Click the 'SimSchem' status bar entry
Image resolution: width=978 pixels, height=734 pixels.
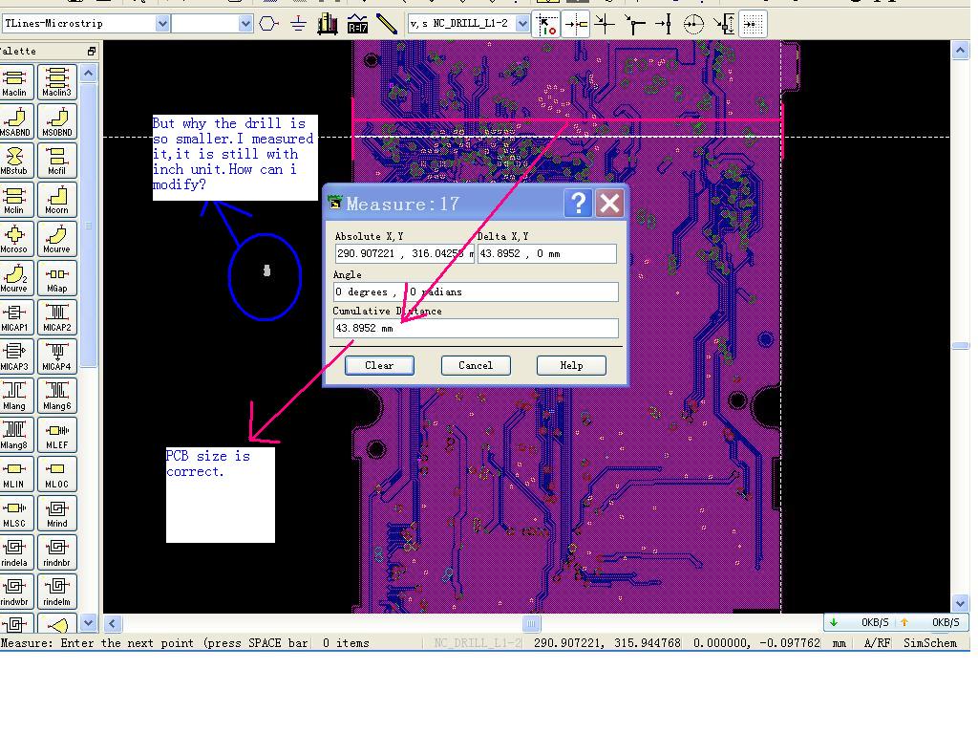tap(929, 642)
